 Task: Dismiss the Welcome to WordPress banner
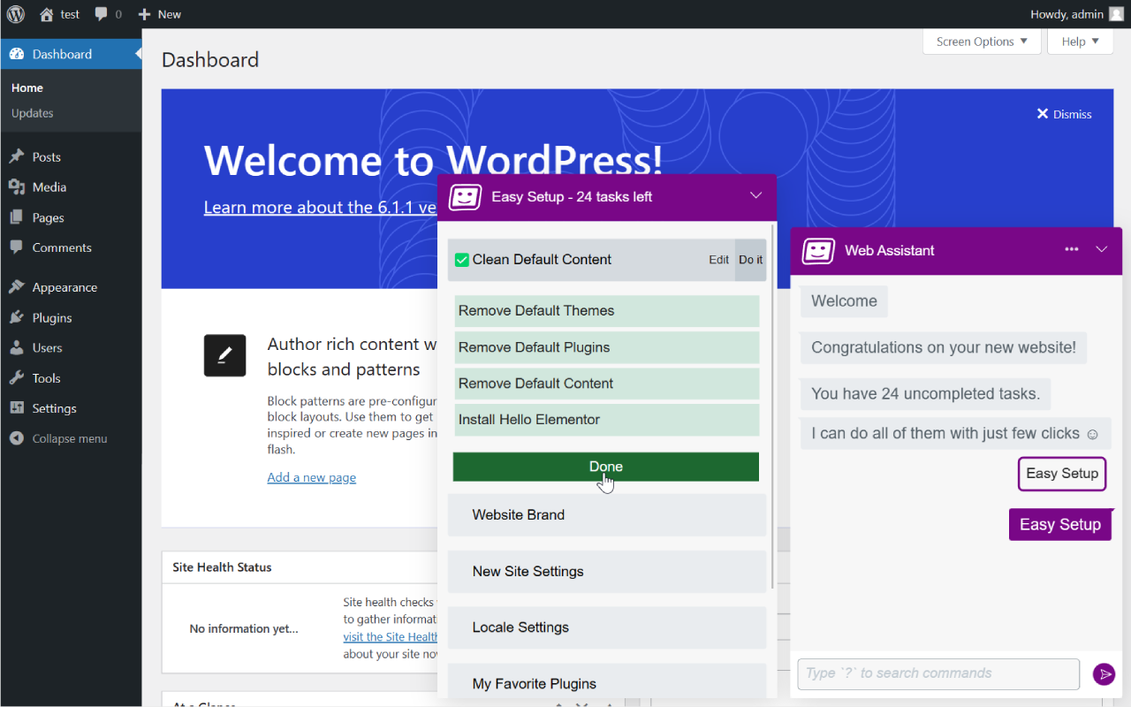[x=1065, y=114]
